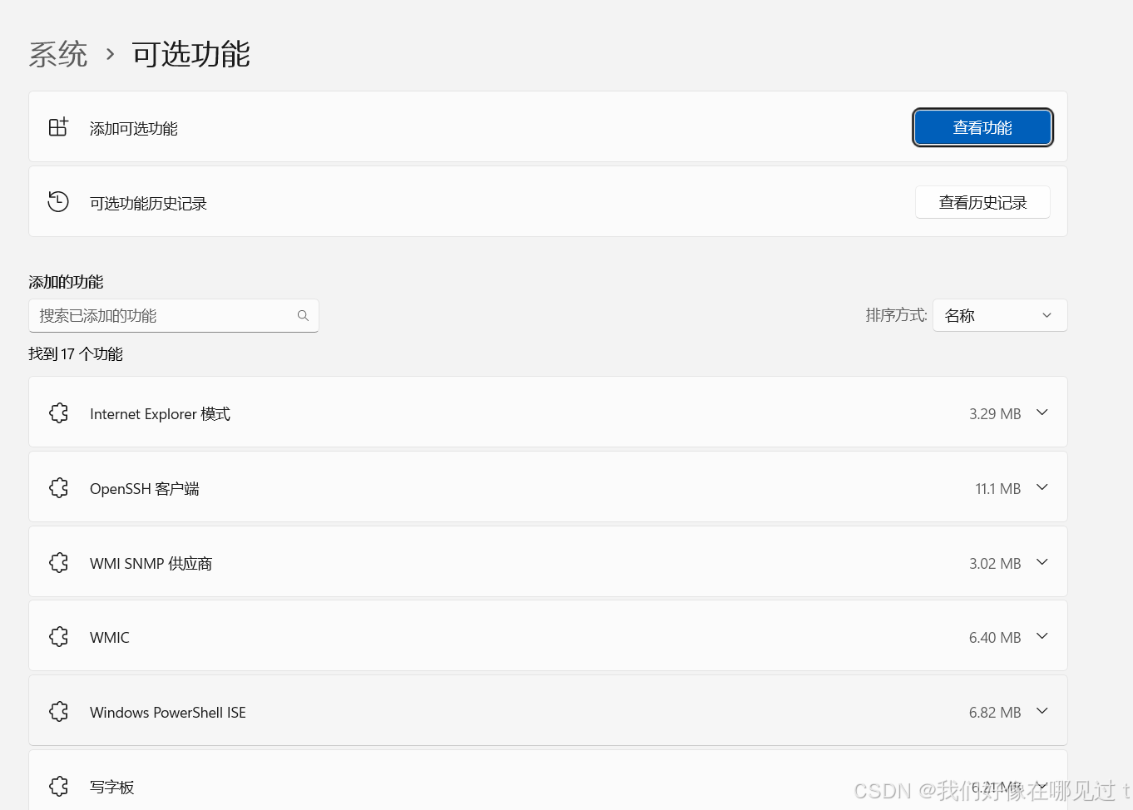This screenshot has height=810, width=1133.
Task: Click the 添加可选功能 label
Action: [134, 128]
